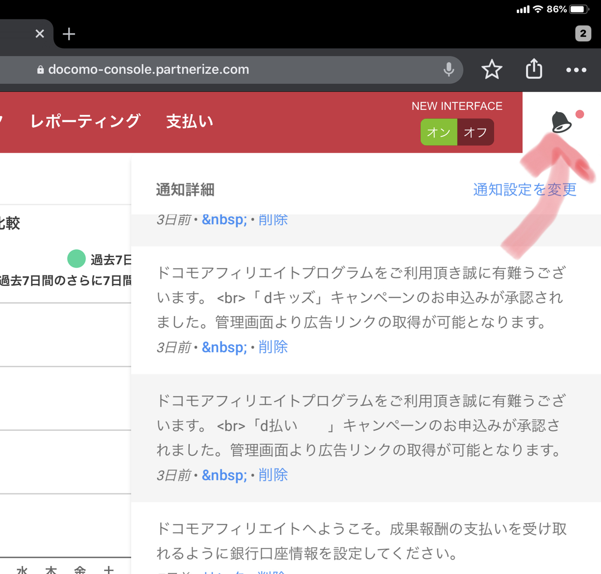Delete the dキッズ campaign notification
The width and height of the screenshot is (601, 574).
[273, 347]
